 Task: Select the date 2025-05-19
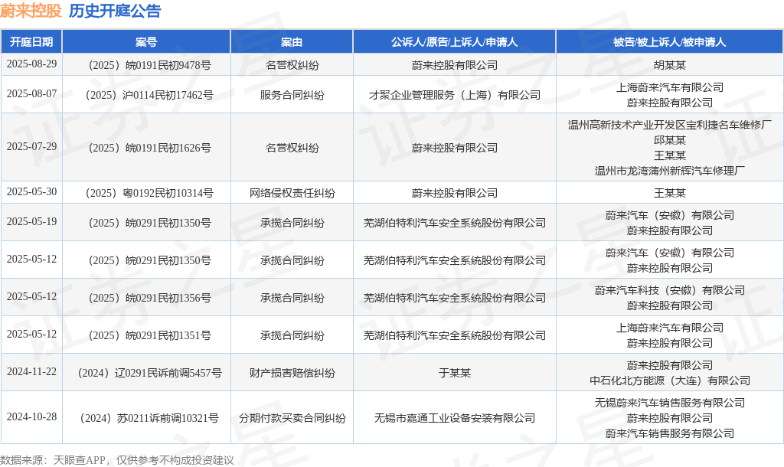click(31, 221)
